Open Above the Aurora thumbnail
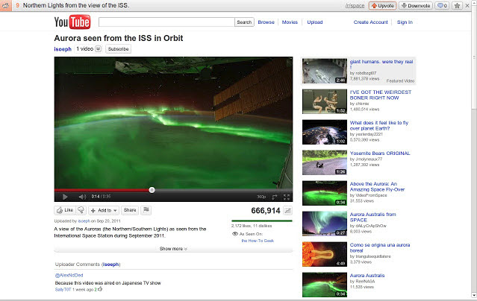The height and width of the screenshot is (301, 477). click(325, 193)
